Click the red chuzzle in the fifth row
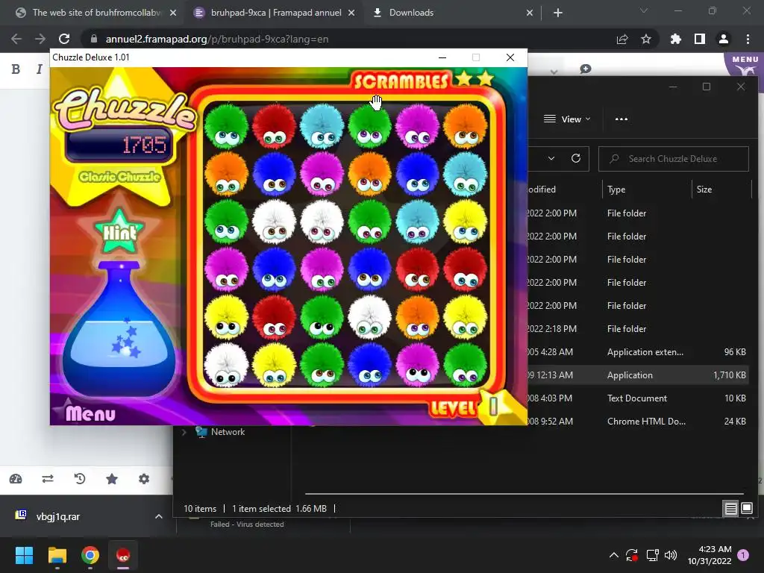764x573 pixels. pos(274,317)
